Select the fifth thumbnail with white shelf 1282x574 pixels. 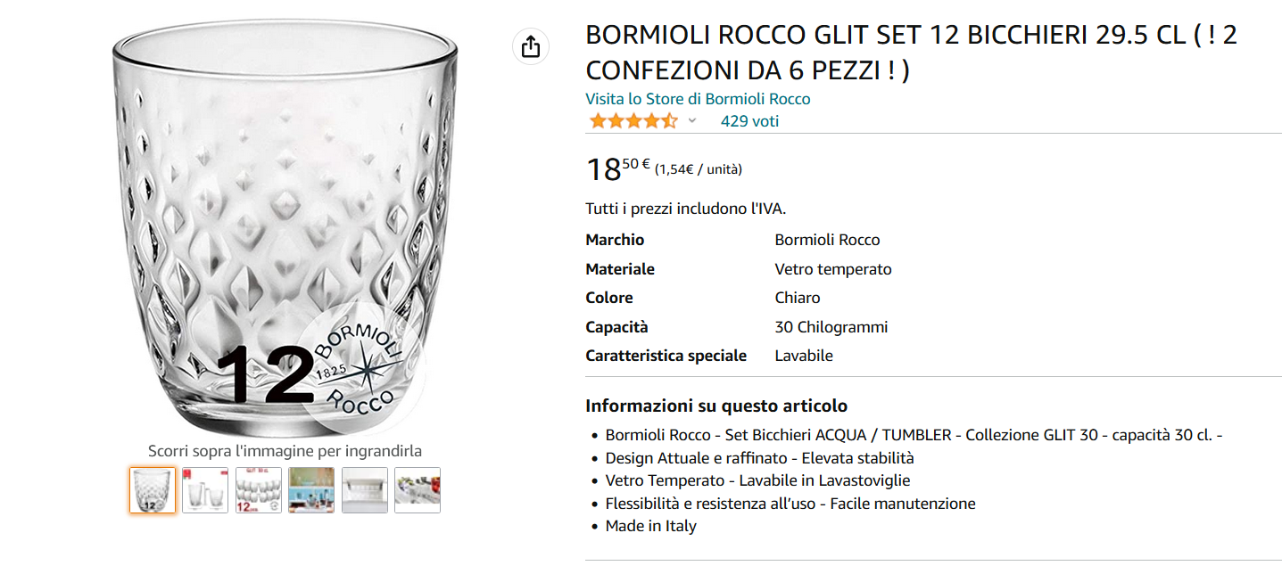[x=365, y=490]
